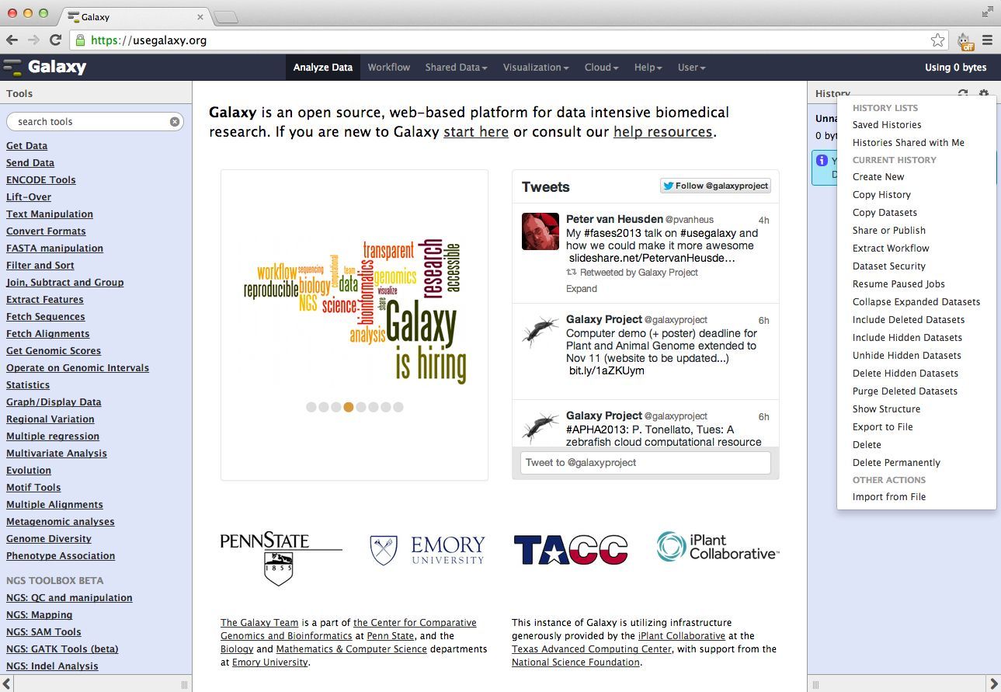Viewport: 1001px width, 692px height.
Task: Click the green SSL lock icon
Action: click(x=79, y=40)
